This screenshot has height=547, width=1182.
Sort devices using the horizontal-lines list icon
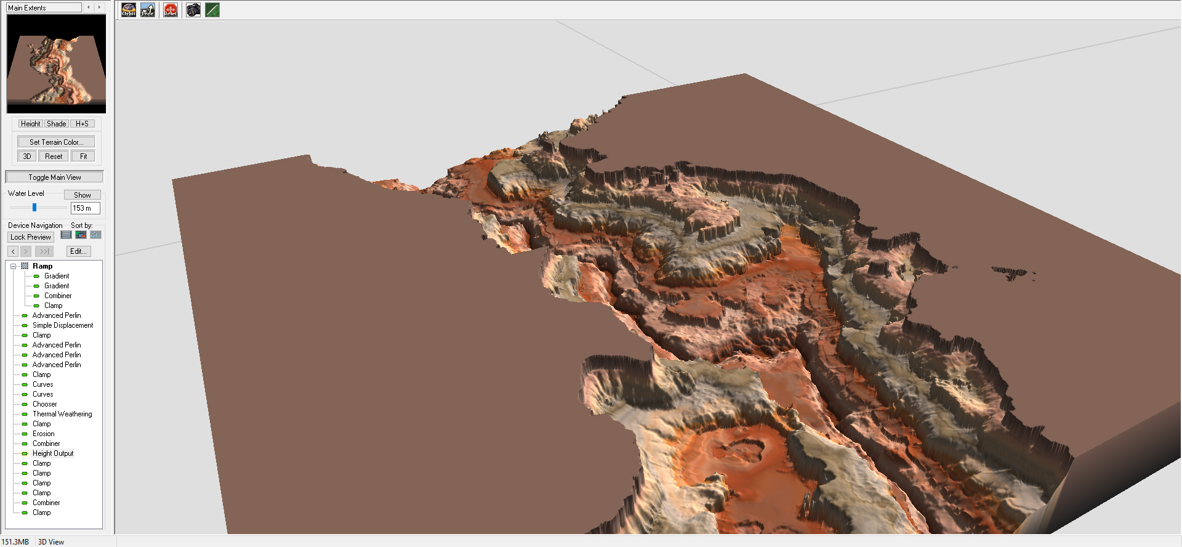pyautogui.click(x=66, y=235)
